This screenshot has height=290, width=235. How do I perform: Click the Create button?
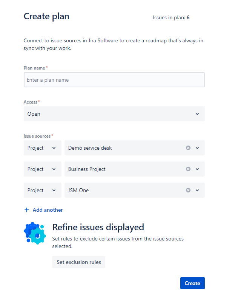tap(192, 283)
